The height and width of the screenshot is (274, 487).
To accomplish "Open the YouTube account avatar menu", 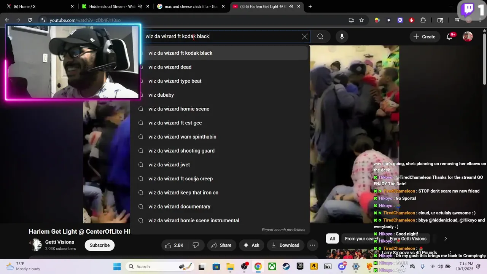I will click(x=468, y=37).
